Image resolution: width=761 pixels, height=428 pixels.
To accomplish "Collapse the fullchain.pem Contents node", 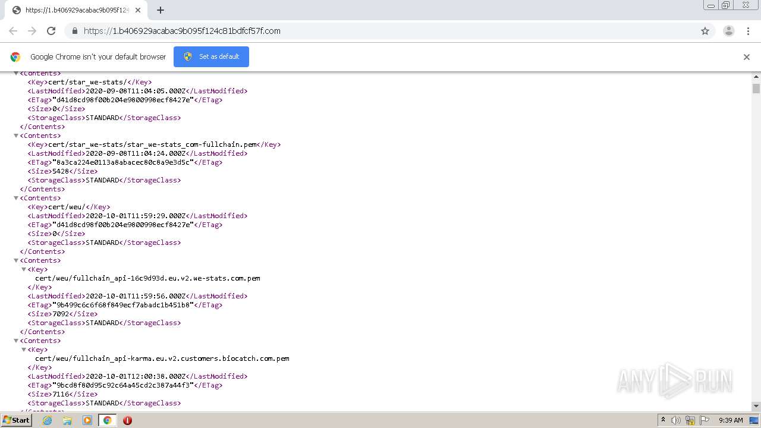I will tap(17, 136).
